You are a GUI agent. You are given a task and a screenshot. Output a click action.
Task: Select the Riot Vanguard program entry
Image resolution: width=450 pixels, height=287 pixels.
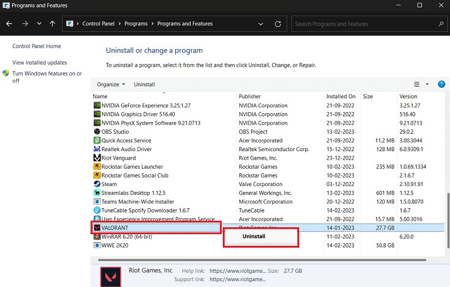pos(119,158)
